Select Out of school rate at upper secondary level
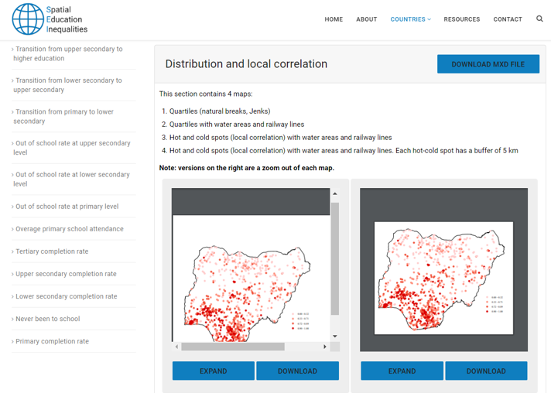Screen dimensions: 551x393 coord(72,148)
